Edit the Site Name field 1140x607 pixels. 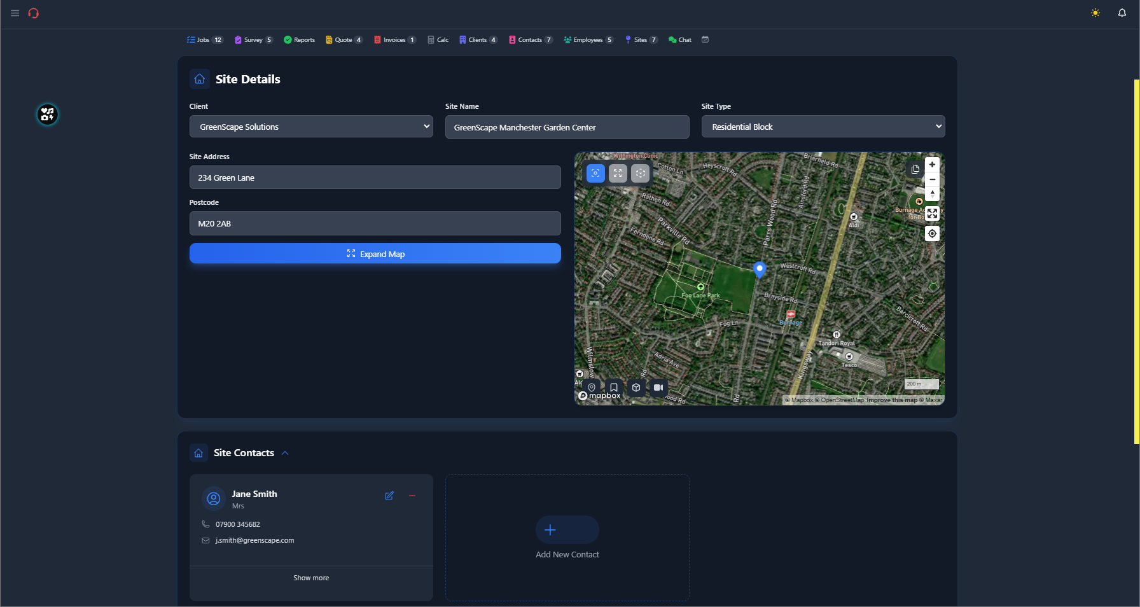coord(567,127)
